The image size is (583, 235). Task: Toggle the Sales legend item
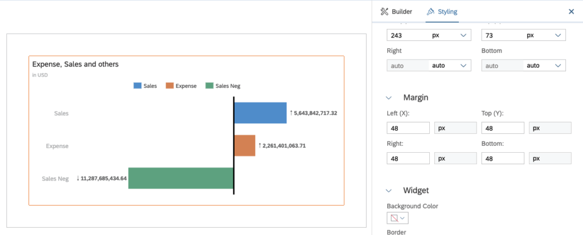[x=145, y=86]
